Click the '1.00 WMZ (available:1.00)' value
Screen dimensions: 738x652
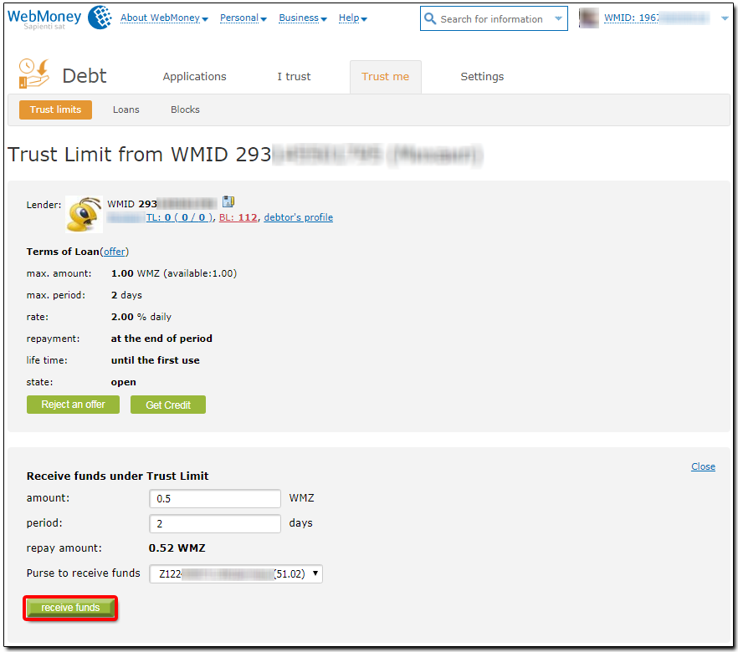point(174,273)
